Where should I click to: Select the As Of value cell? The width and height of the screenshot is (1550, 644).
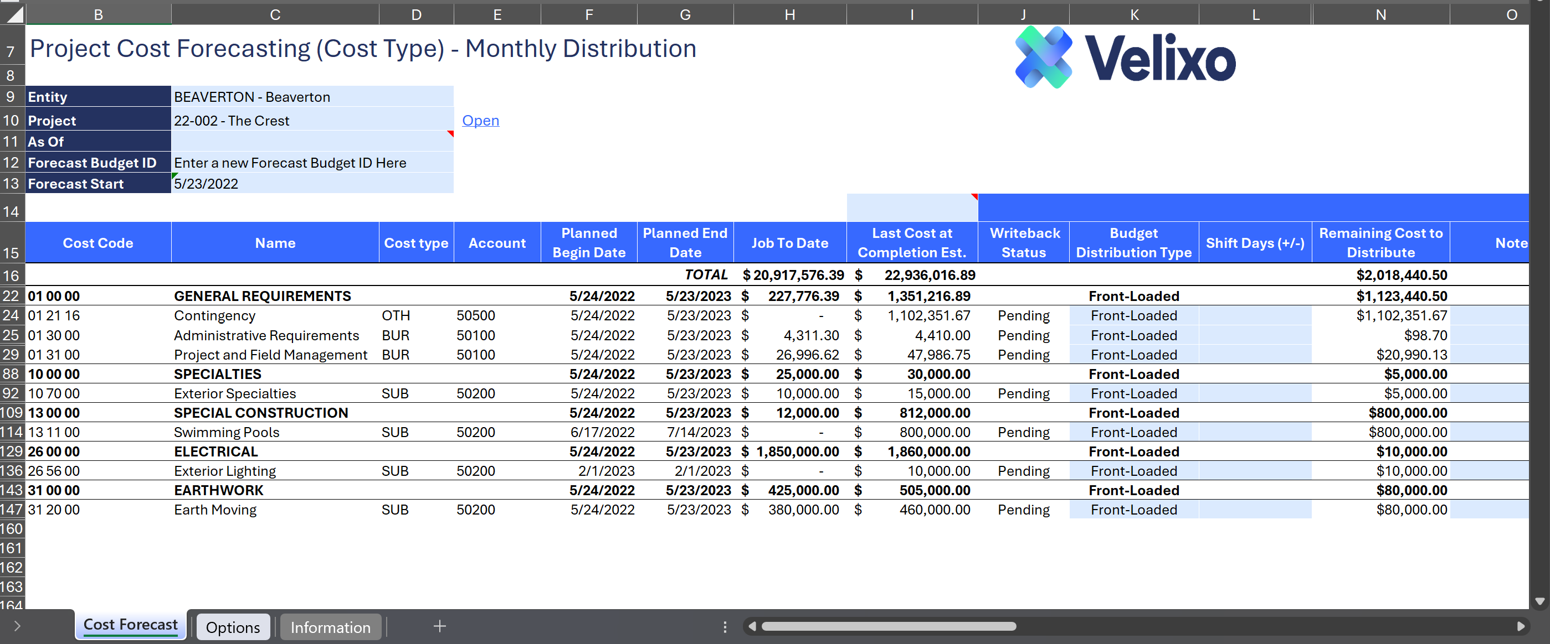[312, 142]
